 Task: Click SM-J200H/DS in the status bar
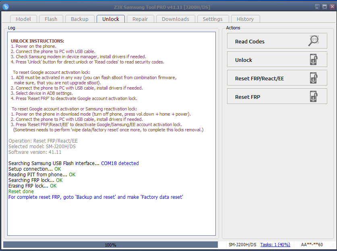(242, 245)
